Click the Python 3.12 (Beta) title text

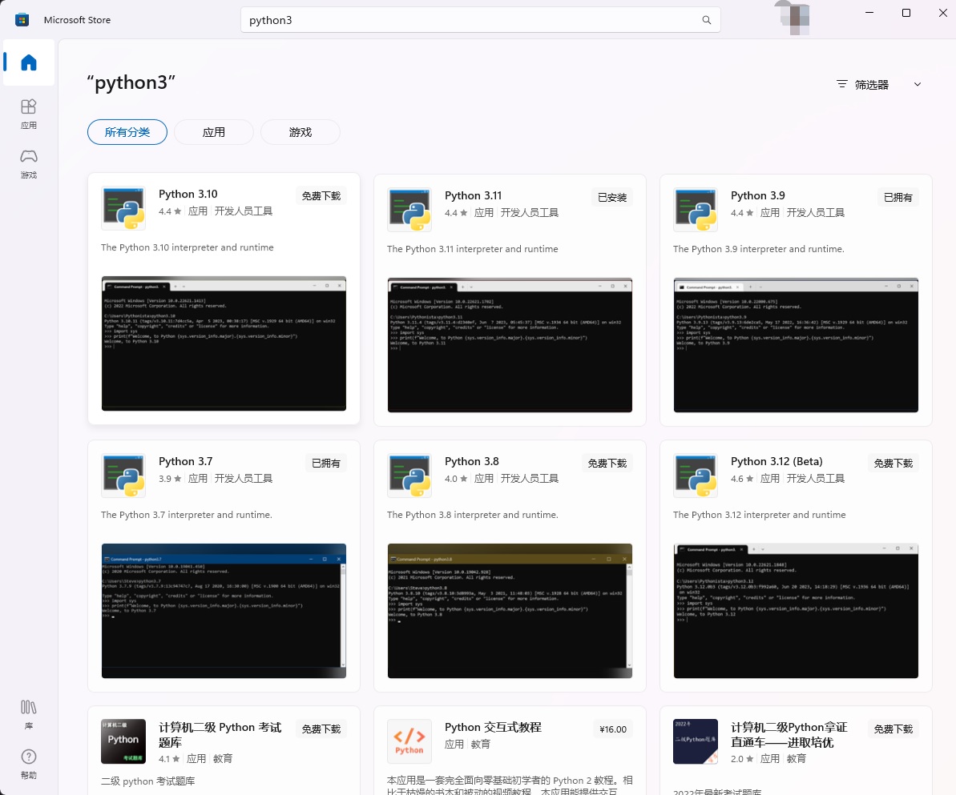776,461
